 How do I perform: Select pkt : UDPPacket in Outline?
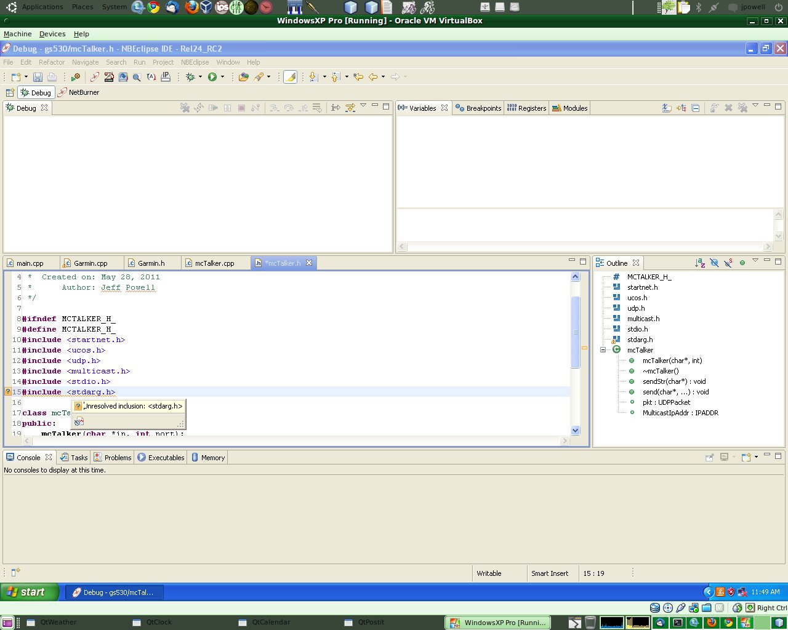(666, 402)
